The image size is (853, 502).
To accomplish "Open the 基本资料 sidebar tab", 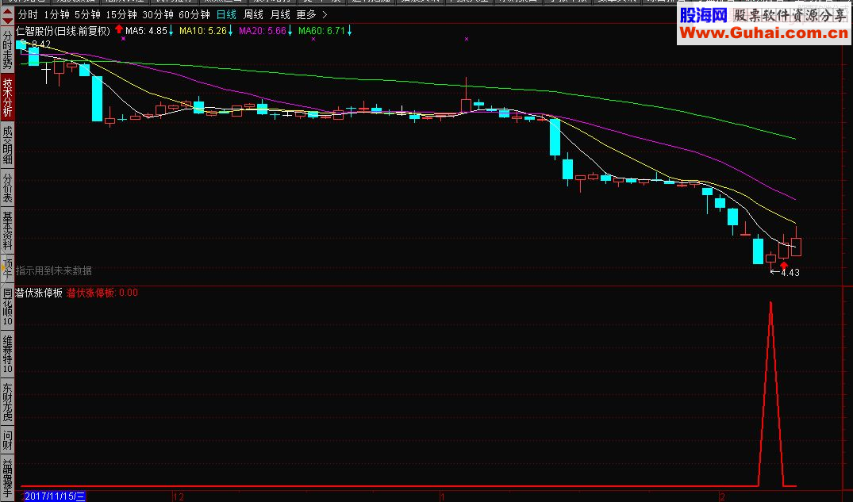I will coord(7,231).
